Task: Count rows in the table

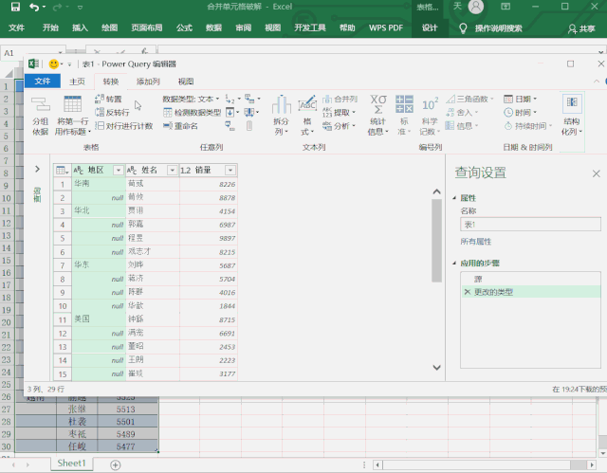Action: 124,126
